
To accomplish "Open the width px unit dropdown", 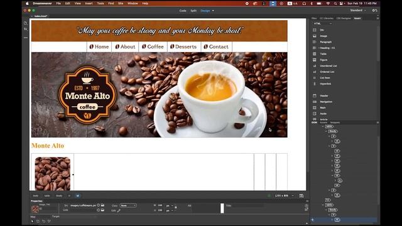I will 169,205.
